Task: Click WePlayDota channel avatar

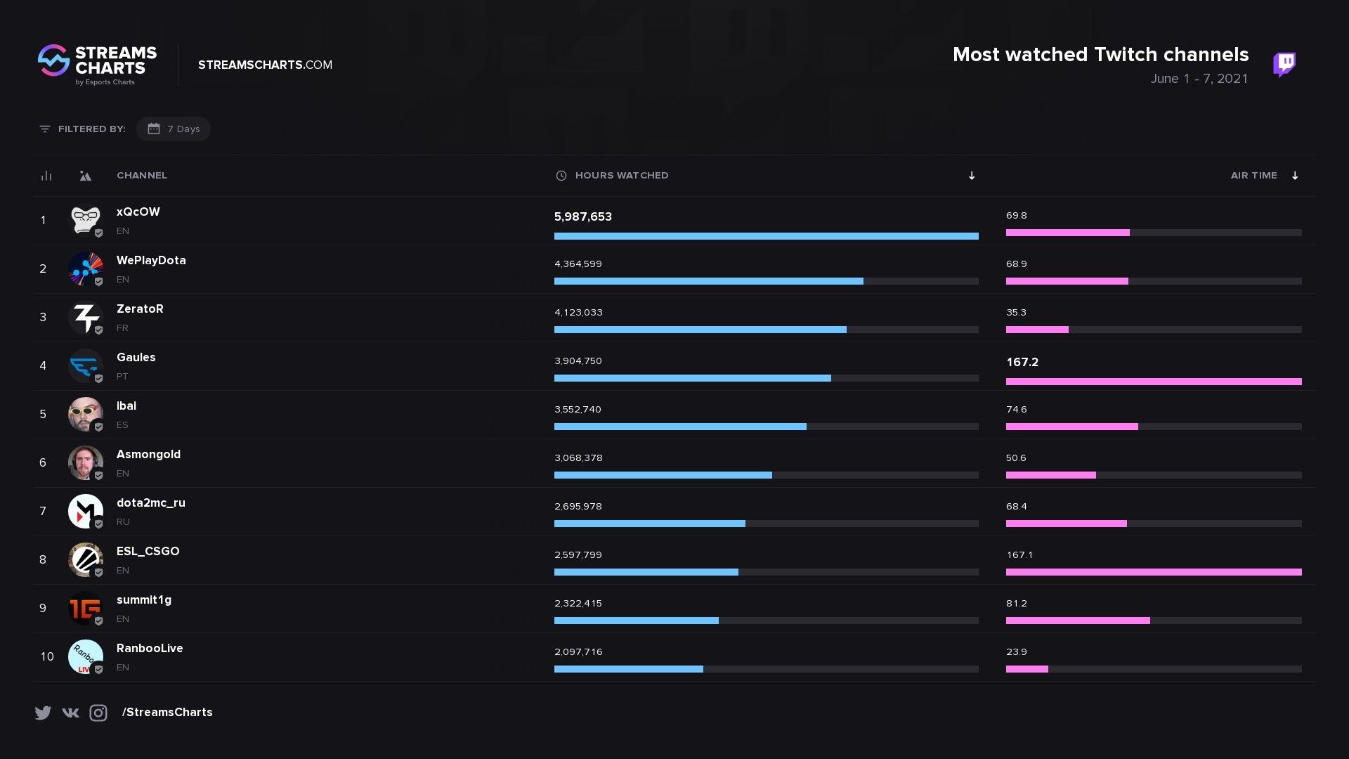Action: [86, 268]
